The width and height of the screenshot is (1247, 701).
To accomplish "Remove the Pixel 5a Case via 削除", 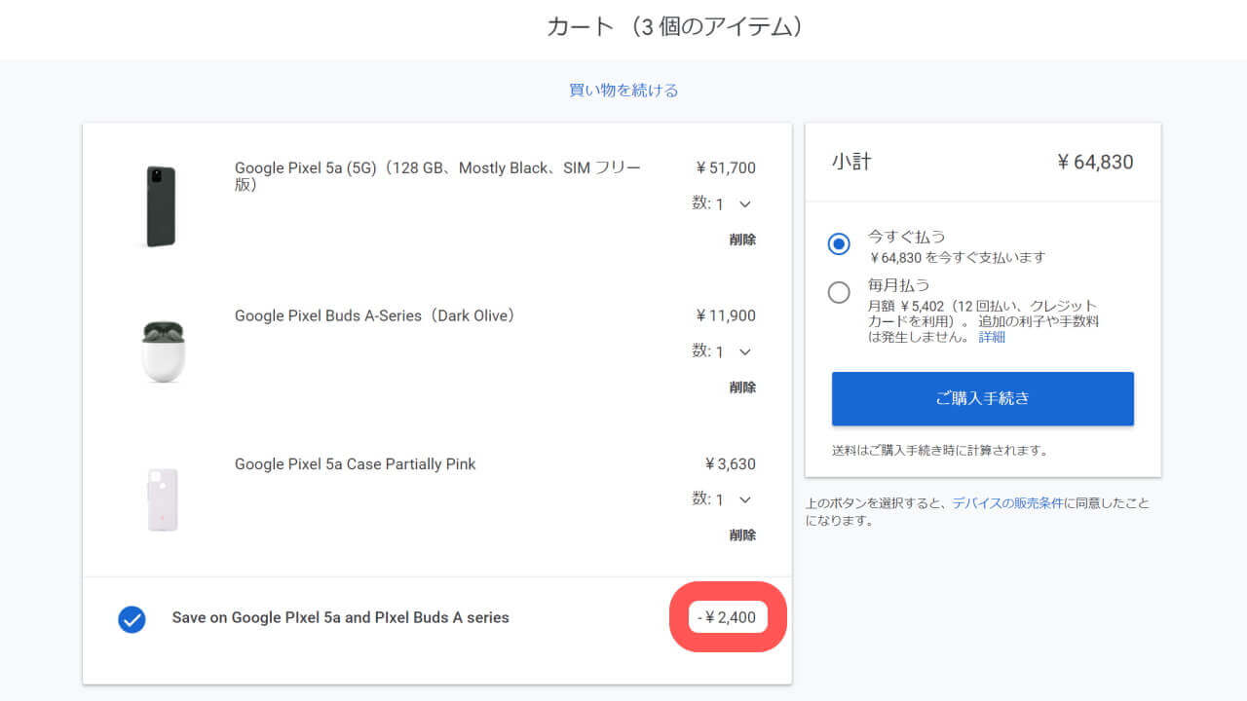I will coord(742,535).
